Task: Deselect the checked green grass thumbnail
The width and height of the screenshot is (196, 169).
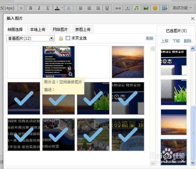Action: coord(93,98)
